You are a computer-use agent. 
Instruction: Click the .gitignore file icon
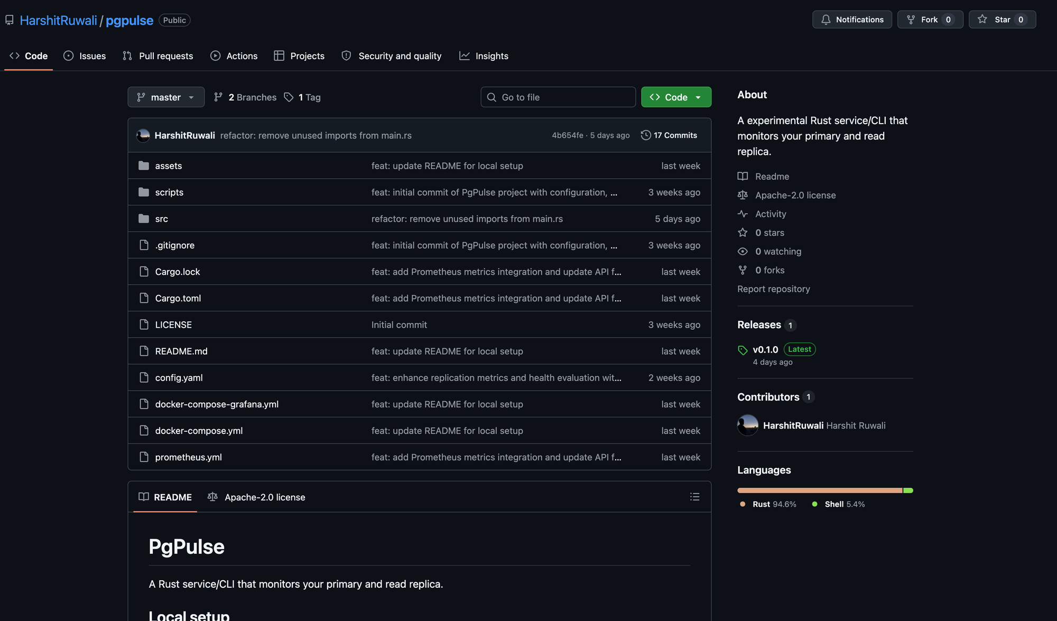(x=144, y=245)
